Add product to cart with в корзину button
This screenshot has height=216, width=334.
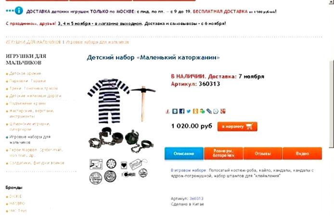pyautogui.click(x=237, y=127)
